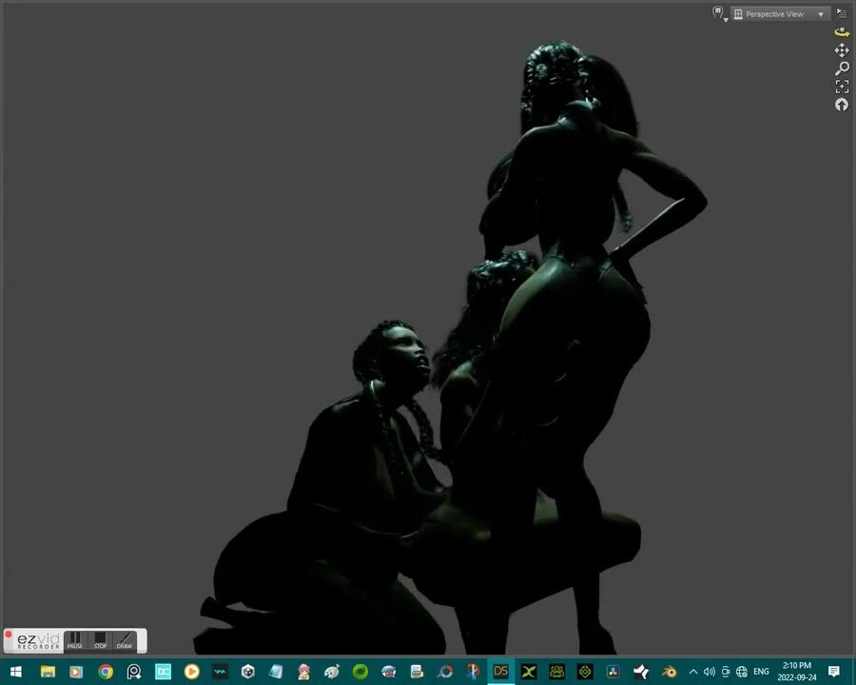
Task: Open the notification center icon
Action: click(x=834, y=672)
